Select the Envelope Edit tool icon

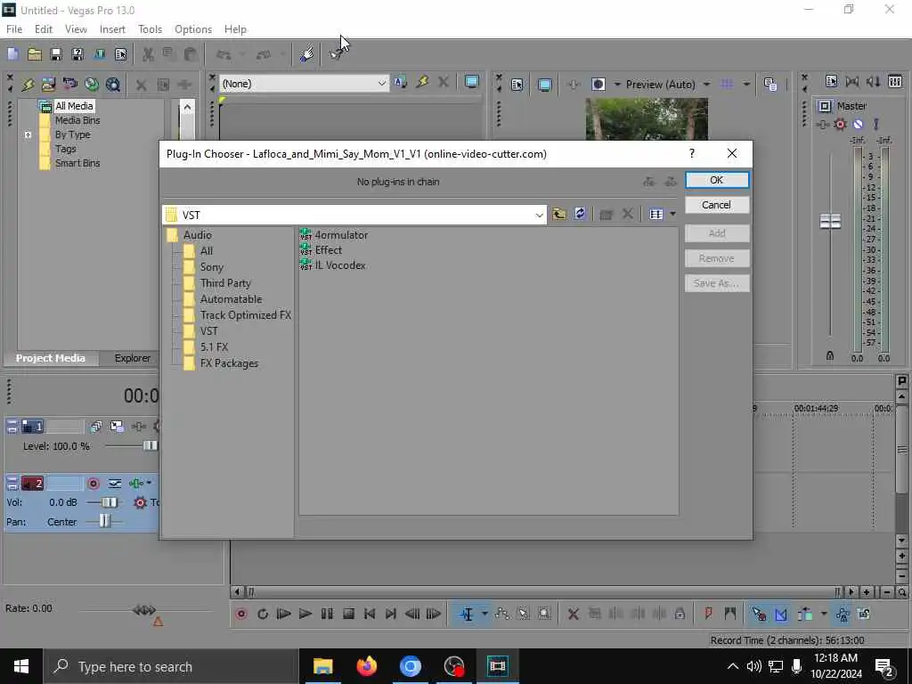coord(501,614)
